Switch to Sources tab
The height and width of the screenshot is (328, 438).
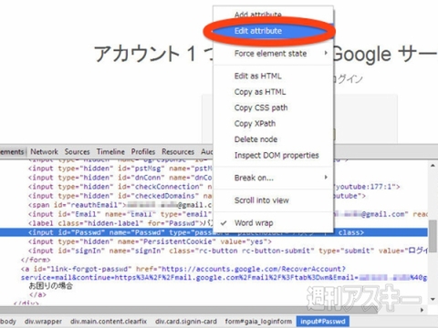pyautogui.click(x=77, y=151)
